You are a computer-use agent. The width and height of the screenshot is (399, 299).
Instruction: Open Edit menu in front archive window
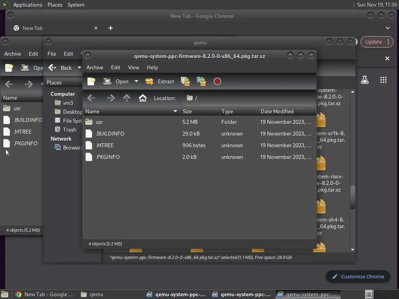coord(115,67)
